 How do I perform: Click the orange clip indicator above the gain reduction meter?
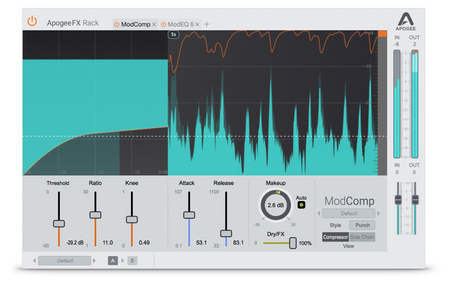click(x=382, y=34)
